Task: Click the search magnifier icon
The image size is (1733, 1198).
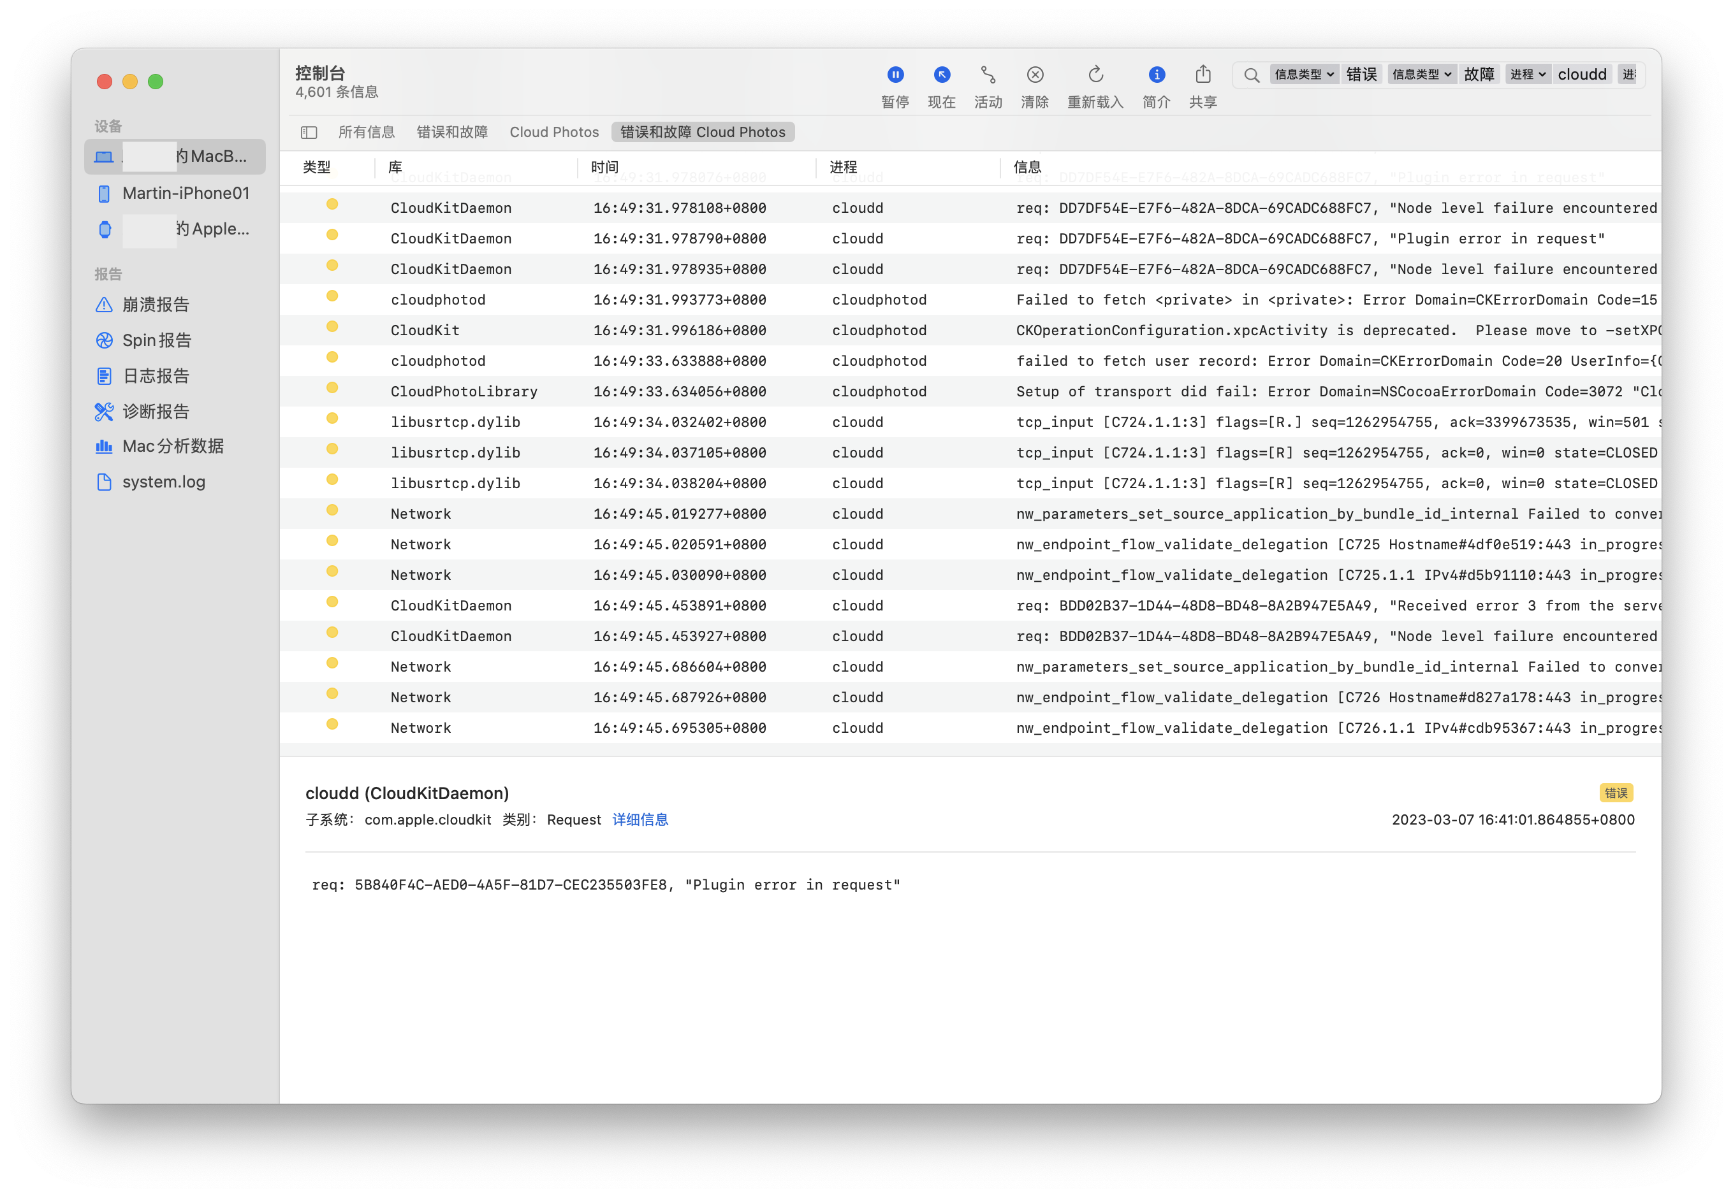Action: 1251,75
